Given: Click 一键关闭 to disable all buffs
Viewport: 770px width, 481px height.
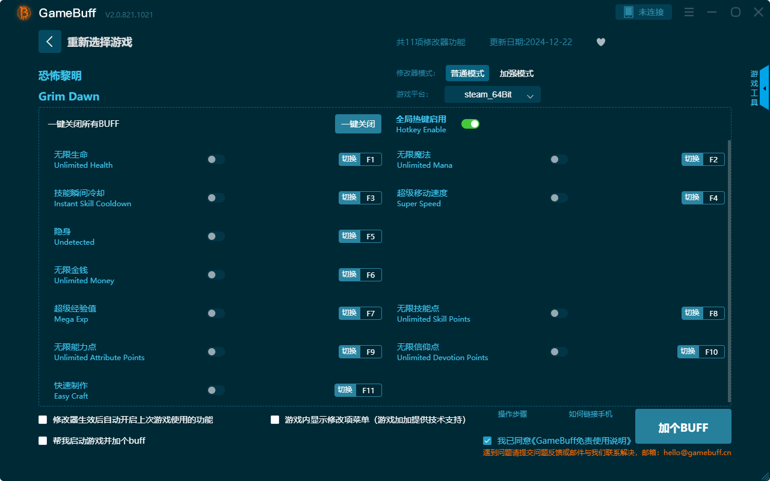Looking at the screenshot, I should pos(358,123).
